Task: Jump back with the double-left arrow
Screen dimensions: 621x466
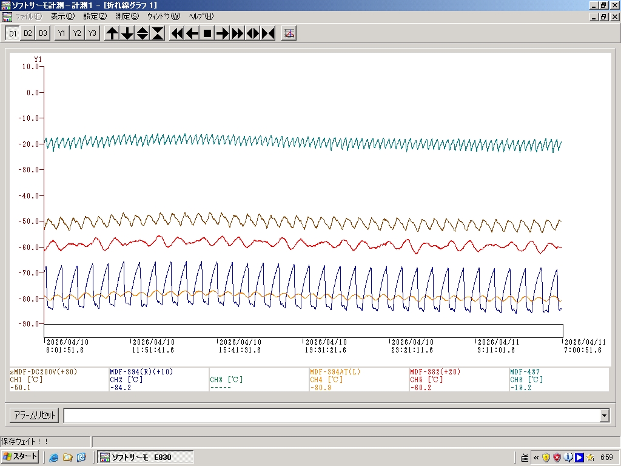Action: [x=177, y=33]
